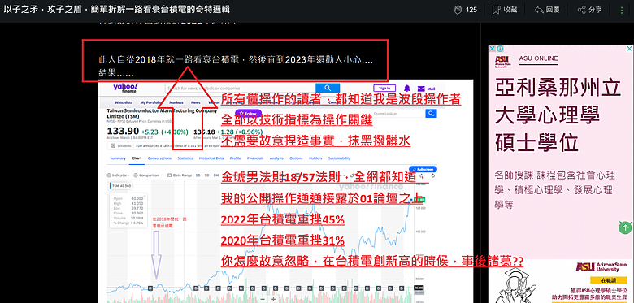The image size is (634, 303).
Task: Click the Yahoo Finance logo in screenshot
Action: click(126, 88)
